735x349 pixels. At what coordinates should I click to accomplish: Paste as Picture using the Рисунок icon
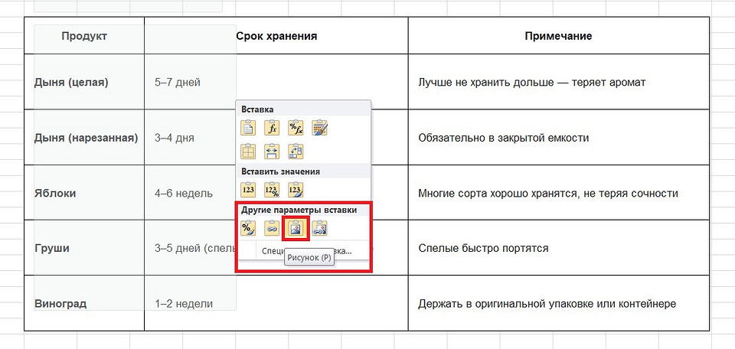point(296,228)
